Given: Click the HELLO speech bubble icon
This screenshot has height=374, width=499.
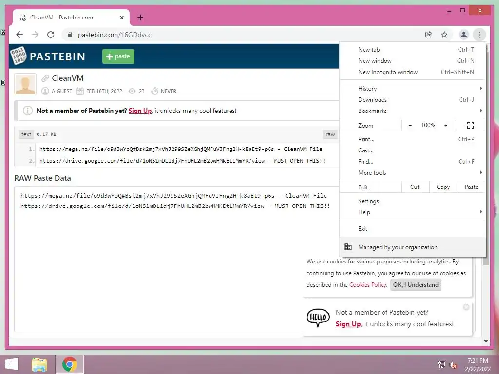Looking at the screenshot, I should 318,318.
